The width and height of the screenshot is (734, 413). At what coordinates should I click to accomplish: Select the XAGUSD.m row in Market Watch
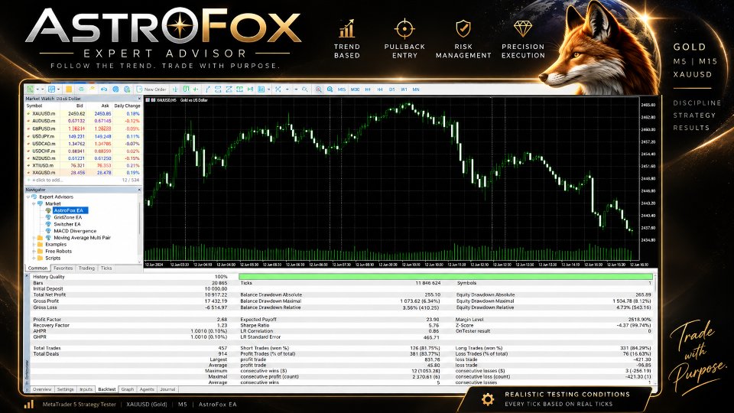[83, 172]
